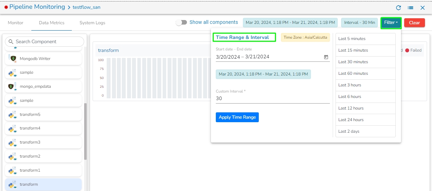432x191 pixels.
Task: Select Last 5 minutes preset
Action: 365,39
